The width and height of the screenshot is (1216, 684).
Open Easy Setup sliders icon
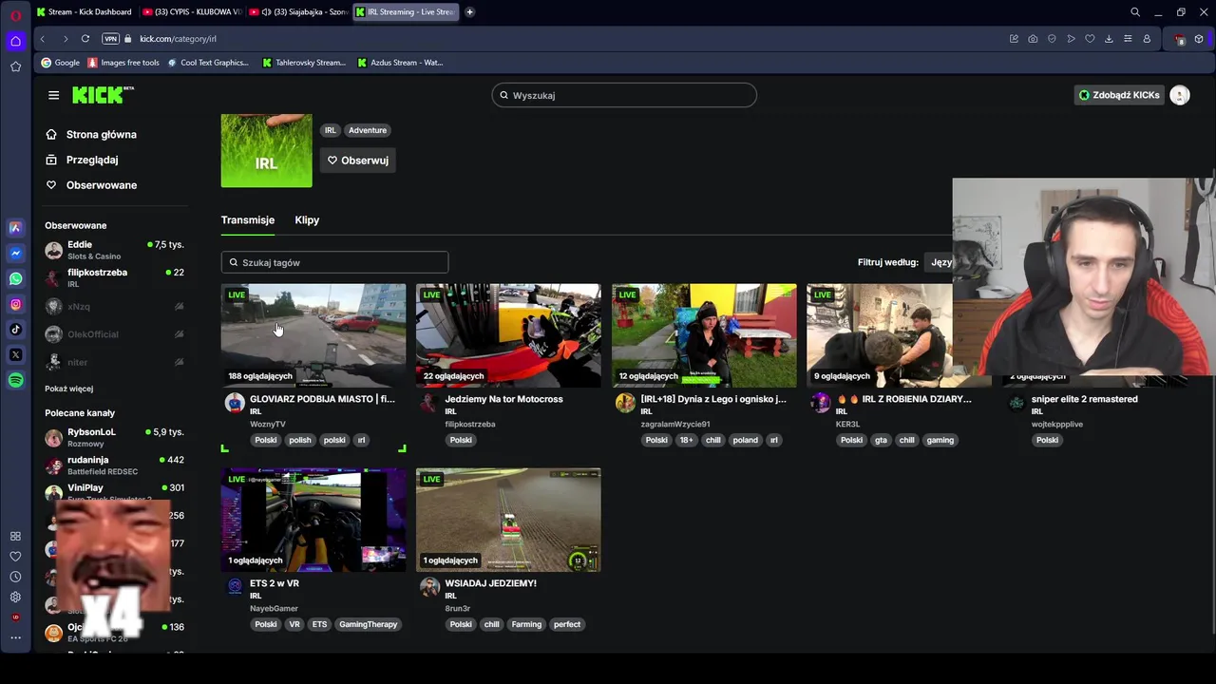[x=1128, y=39]
